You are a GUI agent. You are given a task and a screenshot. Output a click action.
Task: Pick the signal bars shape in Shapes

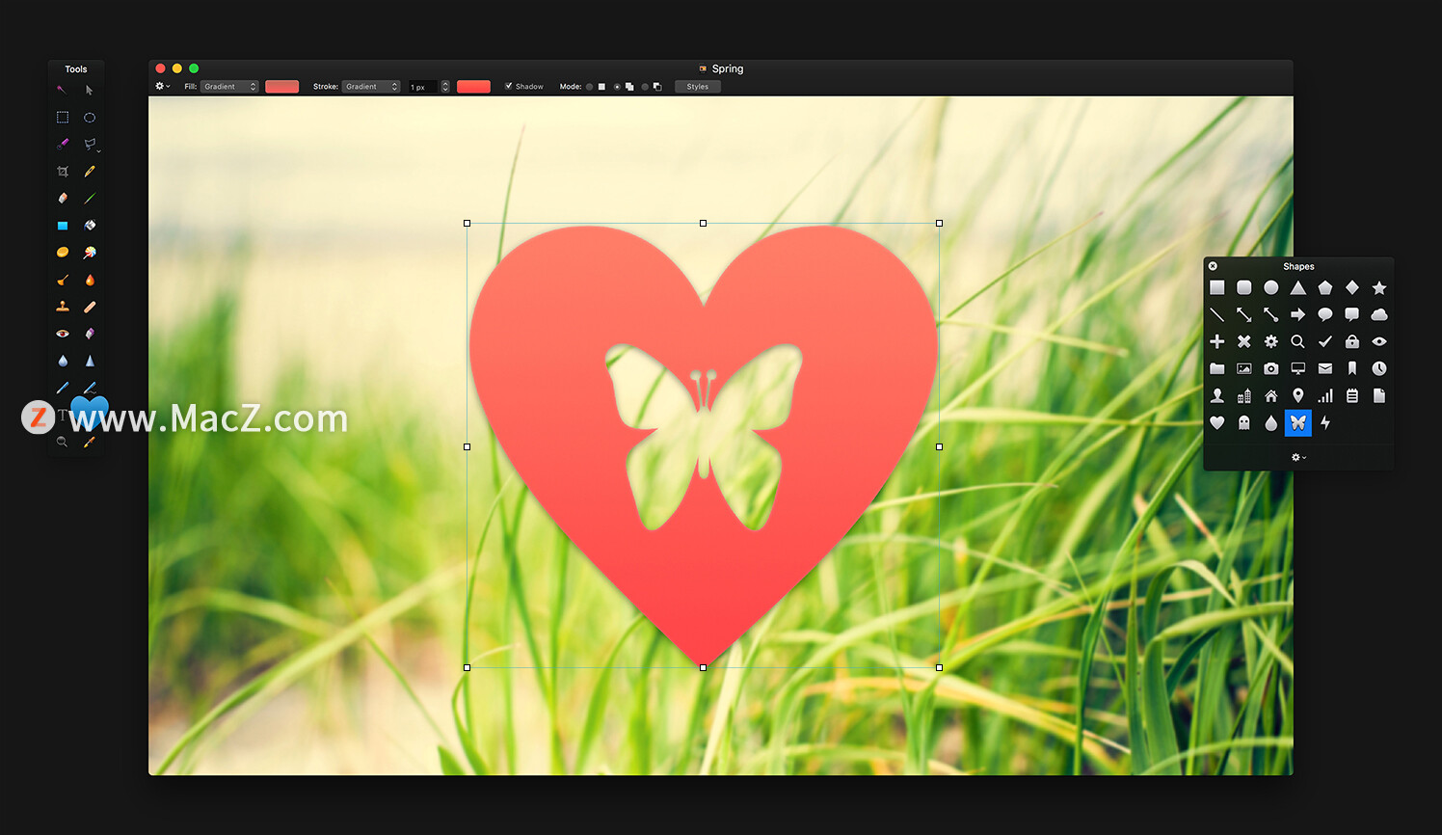(x=1325, y=395)
